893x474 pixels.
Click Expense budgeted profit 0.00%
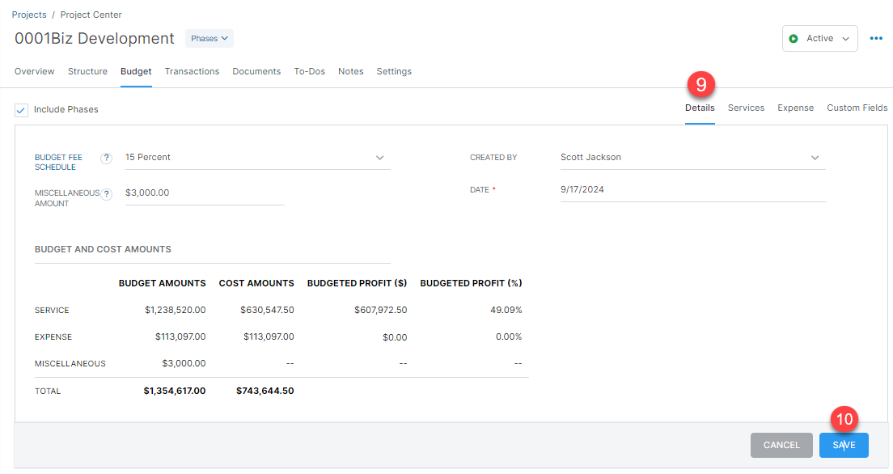click(x=509, y=336)
